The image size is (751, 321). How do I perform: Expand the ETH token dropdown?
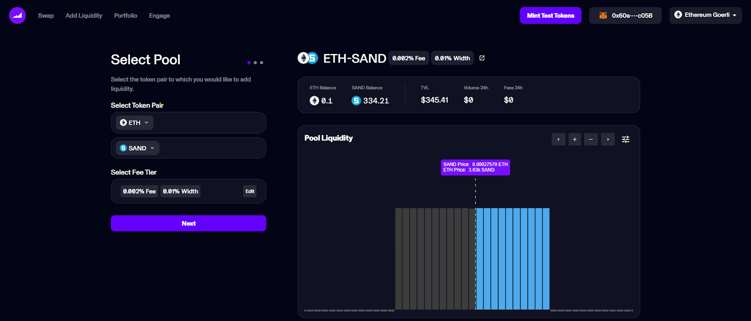click(134, 122)
